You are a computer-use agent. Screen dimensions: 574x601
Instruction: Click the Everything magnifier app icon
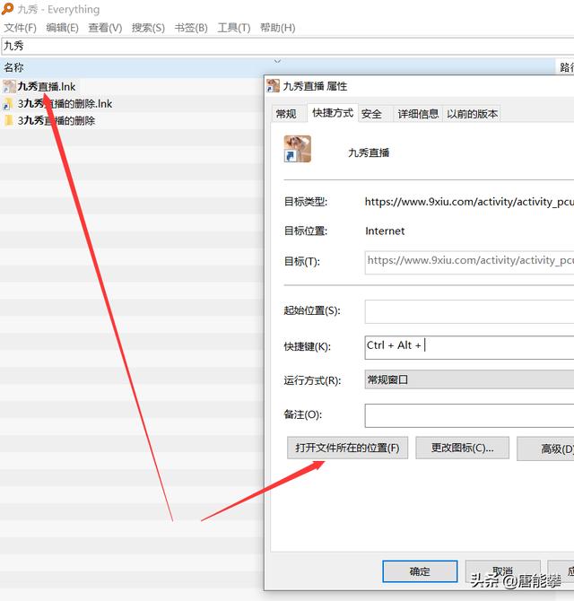pyautogui.click(x=7, y=8)
